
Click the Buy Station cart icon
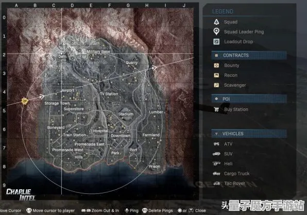pos(216,109)
